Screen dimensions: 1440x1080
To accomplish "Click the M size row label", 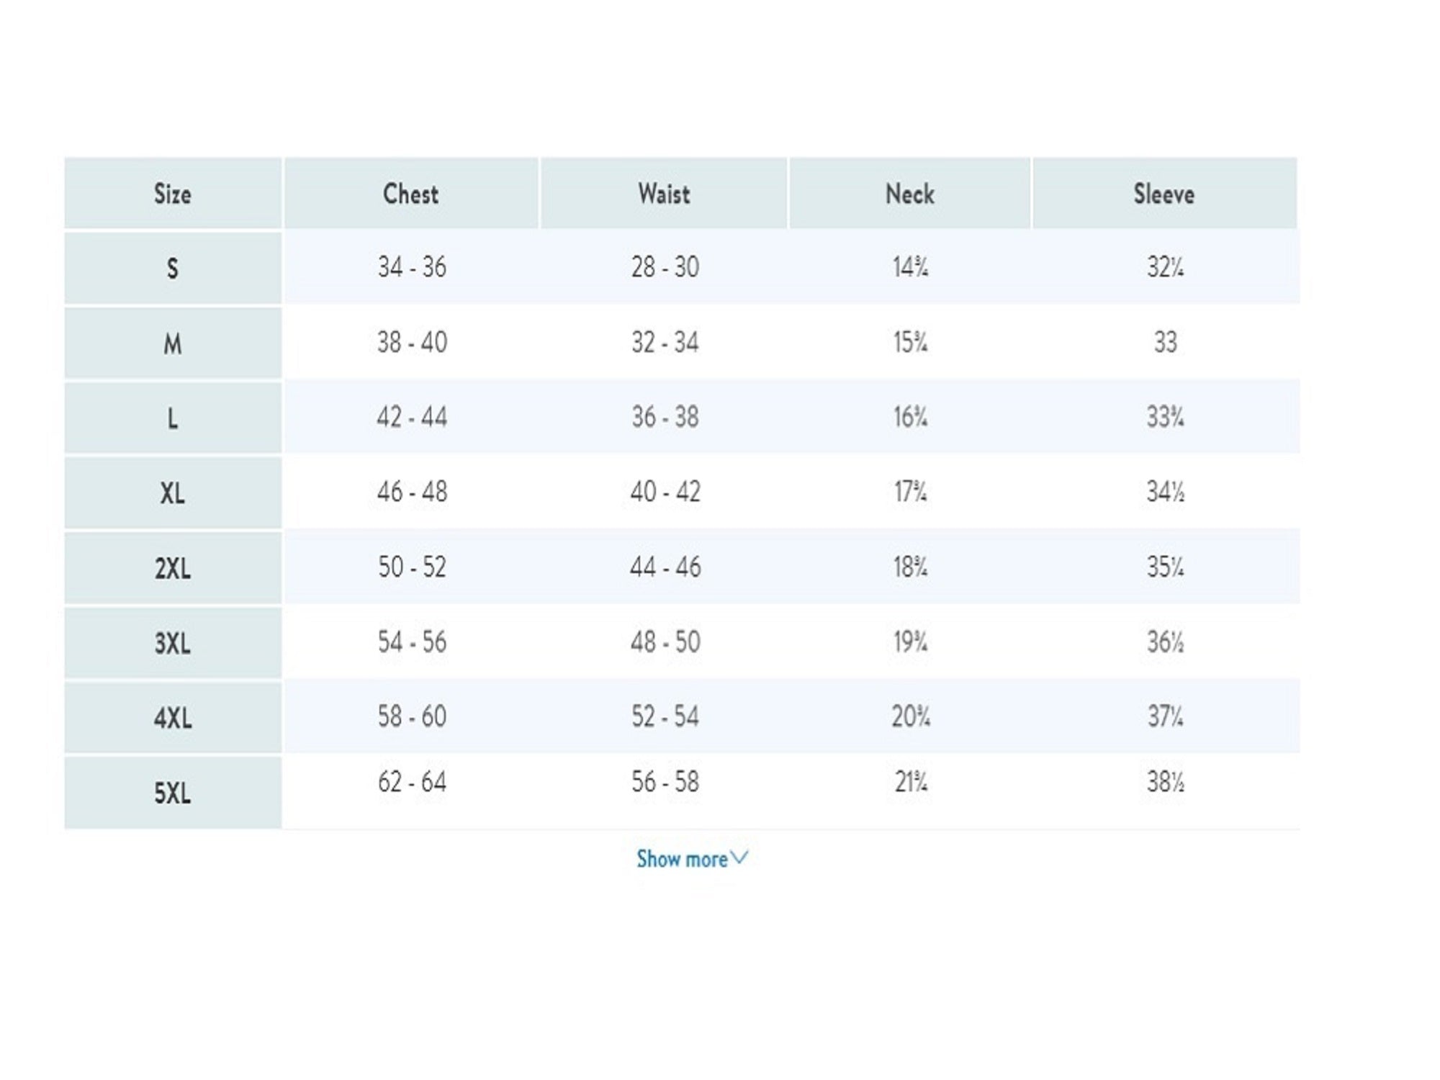I will point(173,343).
